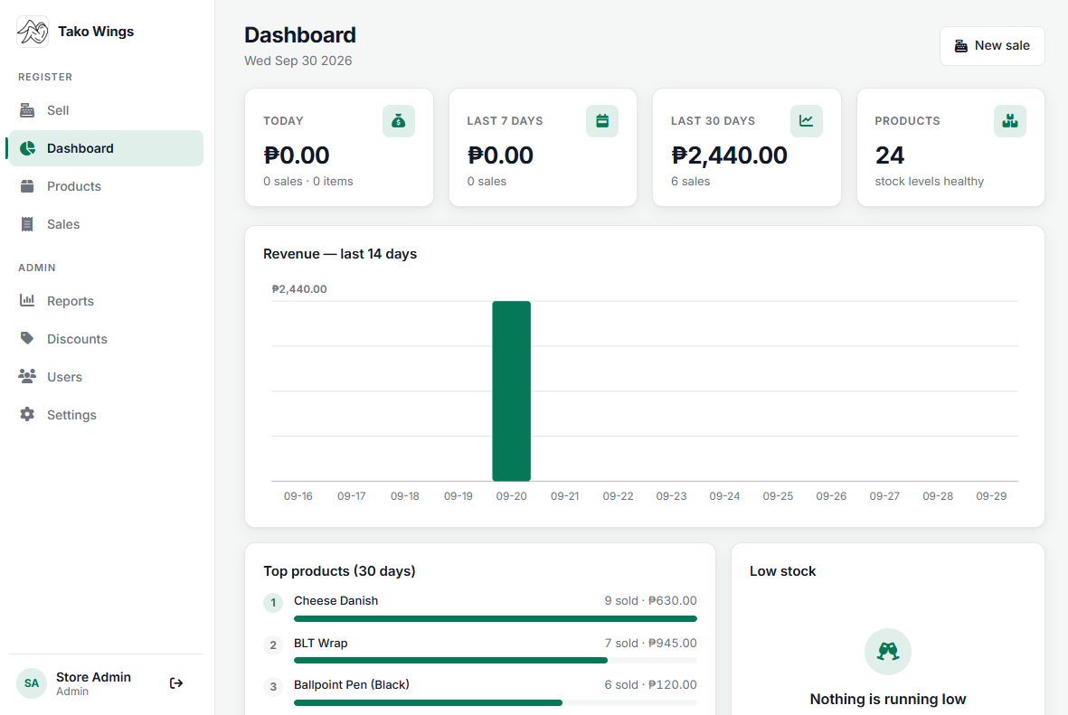The width and height of the screenshot is (1068, 715).
Task: Click the Discounts tag icon
Action: (27, 338)
